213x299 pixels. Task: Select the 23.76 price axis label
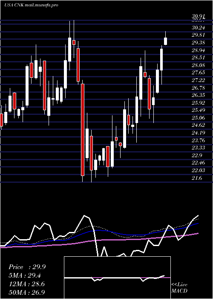(199, 141)
